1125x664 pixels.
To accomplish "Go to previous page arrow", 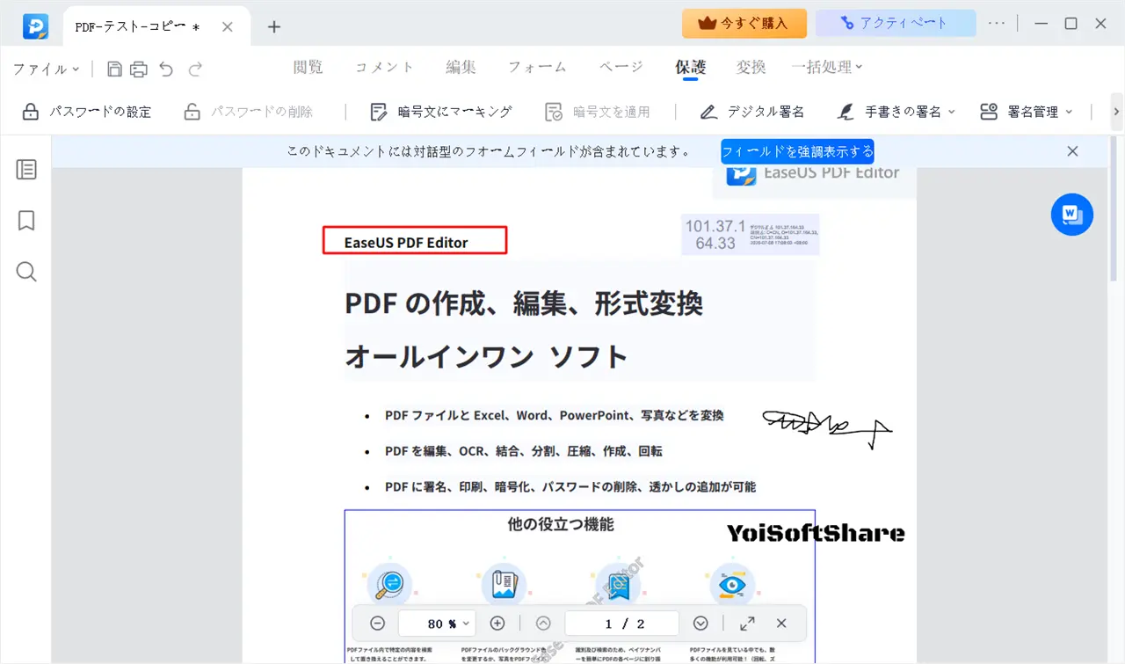I will click(543, 624).
